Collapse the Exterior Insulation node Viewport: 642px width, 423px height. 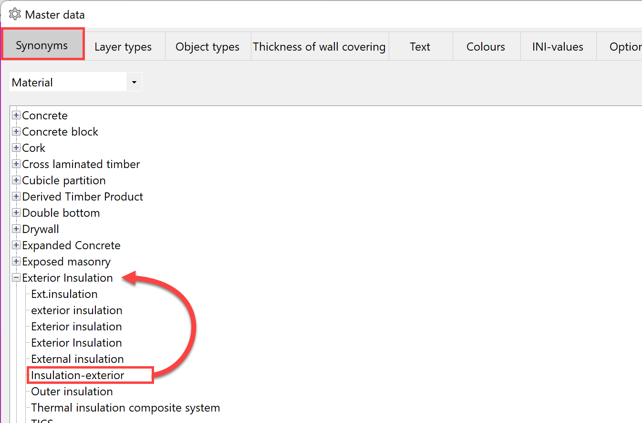coord(17,278)
